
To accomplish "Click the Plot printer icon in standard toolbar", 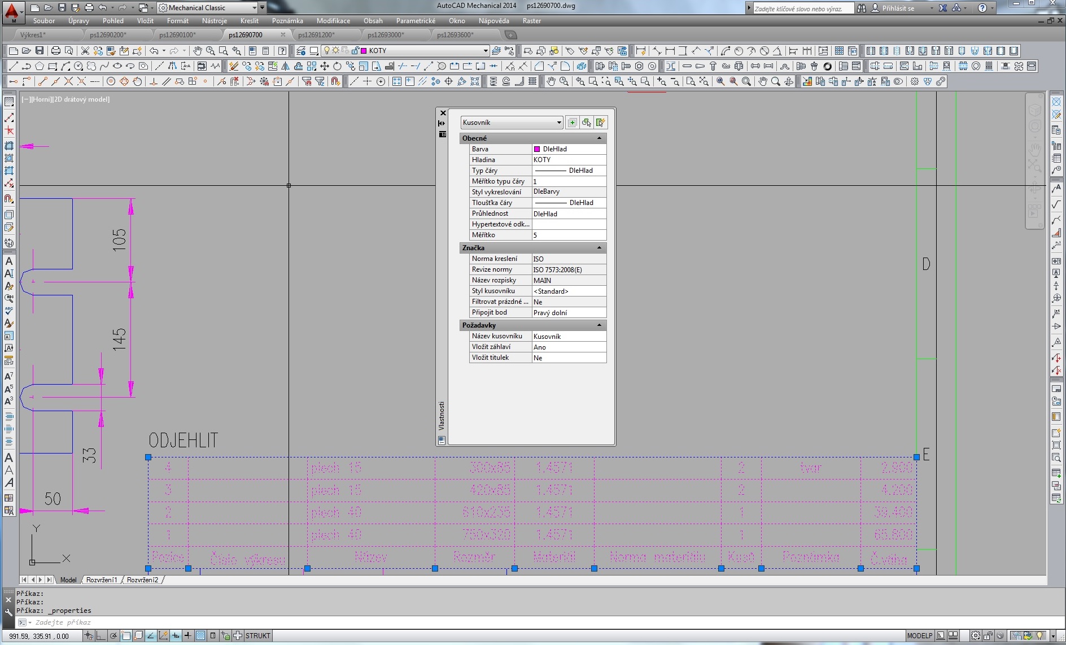I will pyautogui.click(x=55, y=51).
